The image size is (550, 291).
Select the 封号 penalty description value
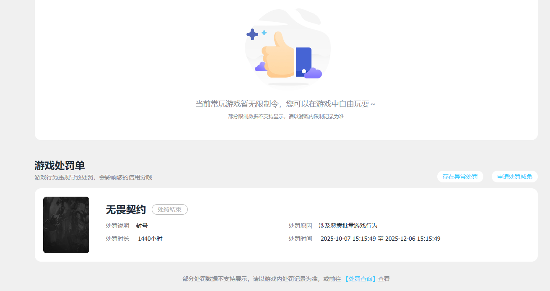[142, 226]
